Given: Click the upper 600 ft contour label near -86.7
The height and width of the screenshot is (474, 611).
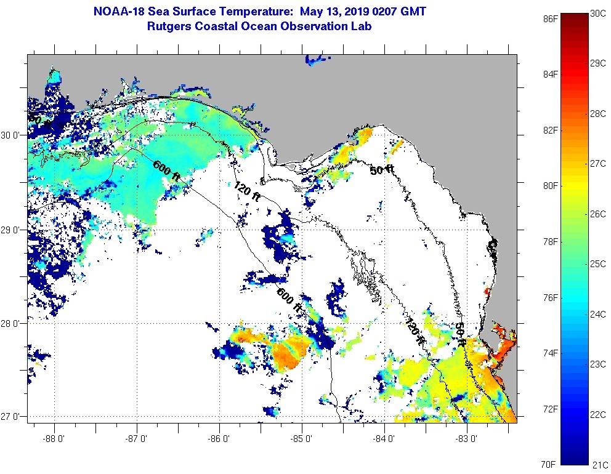Looking at the screenshot, I should [x=167, y=171].
